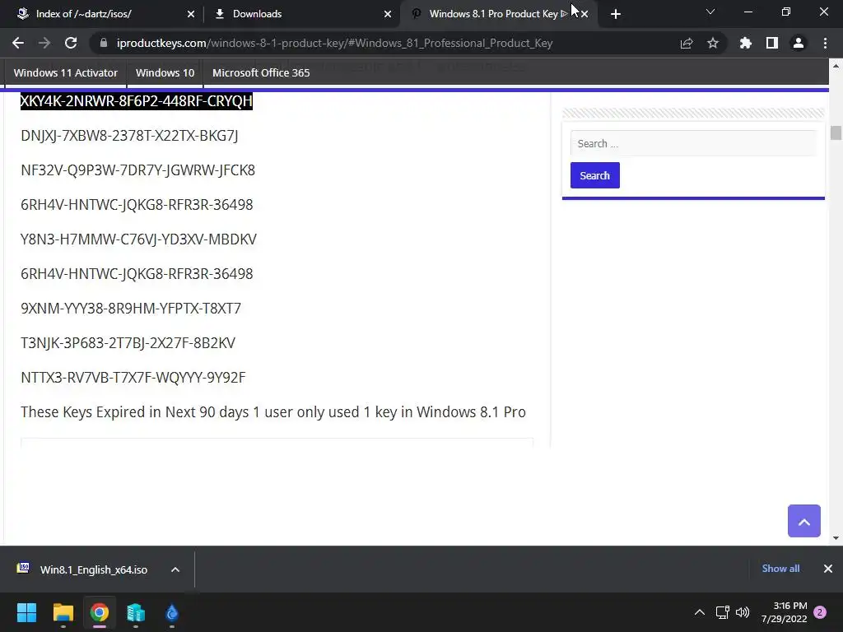843x632 pixels.
Task: Click highlighted key XKY4K-2NRWR-8F6P2-448RF-CRYQH
Action: tap(137, 101)
